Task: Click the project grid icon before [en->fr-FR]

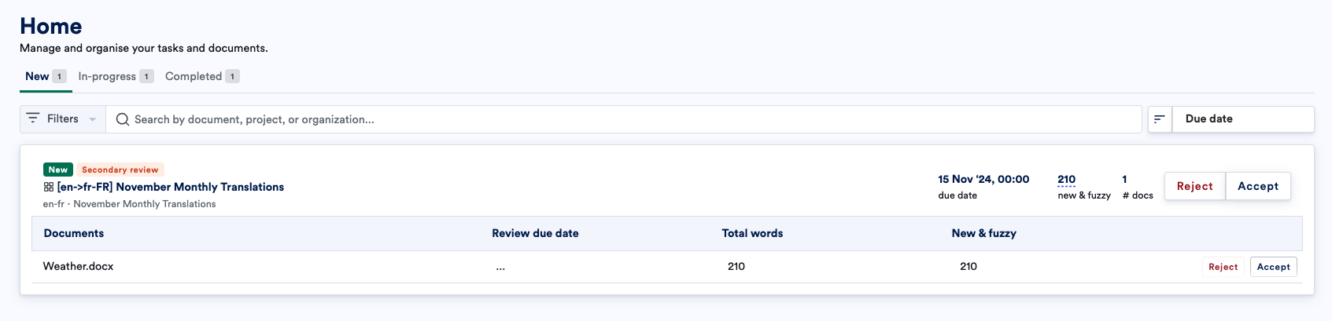Action: (49, 187)
